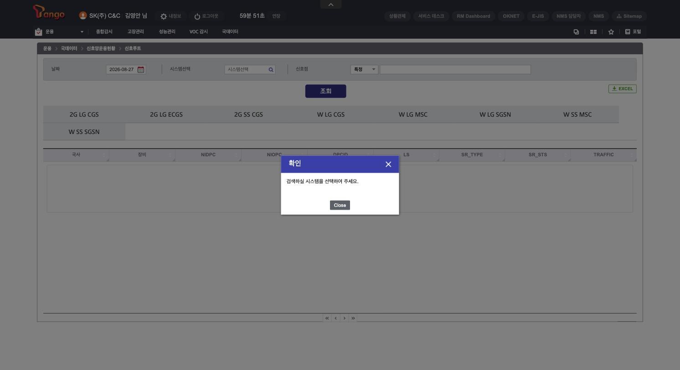Sort by the 국사 column
Screen dimensions: 680x370
(x=76, y=155)
